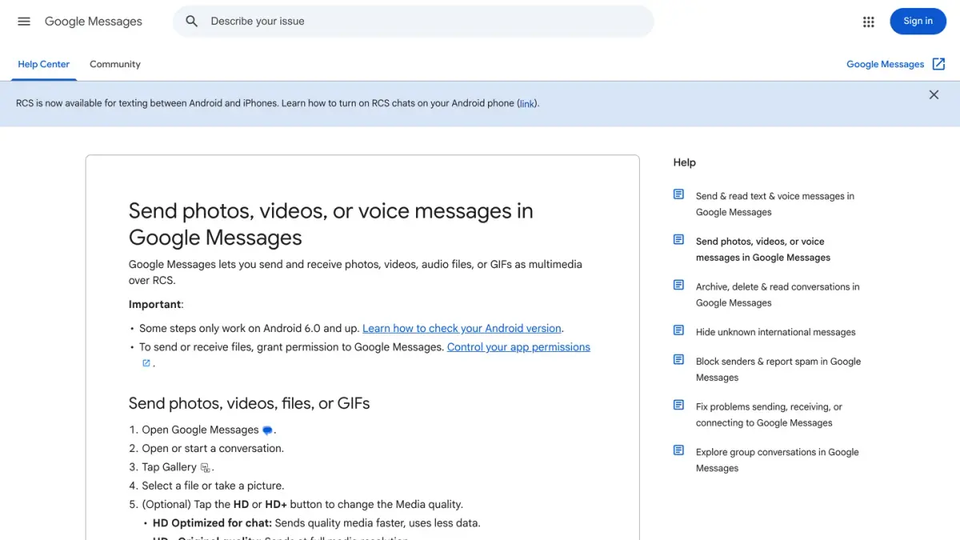Screen dimensions: 960x540
Task: Click the Google Messages header title
Action: [94, 22]
